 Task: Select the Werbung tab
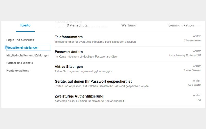pyautogui.click(x=129, y=25)
